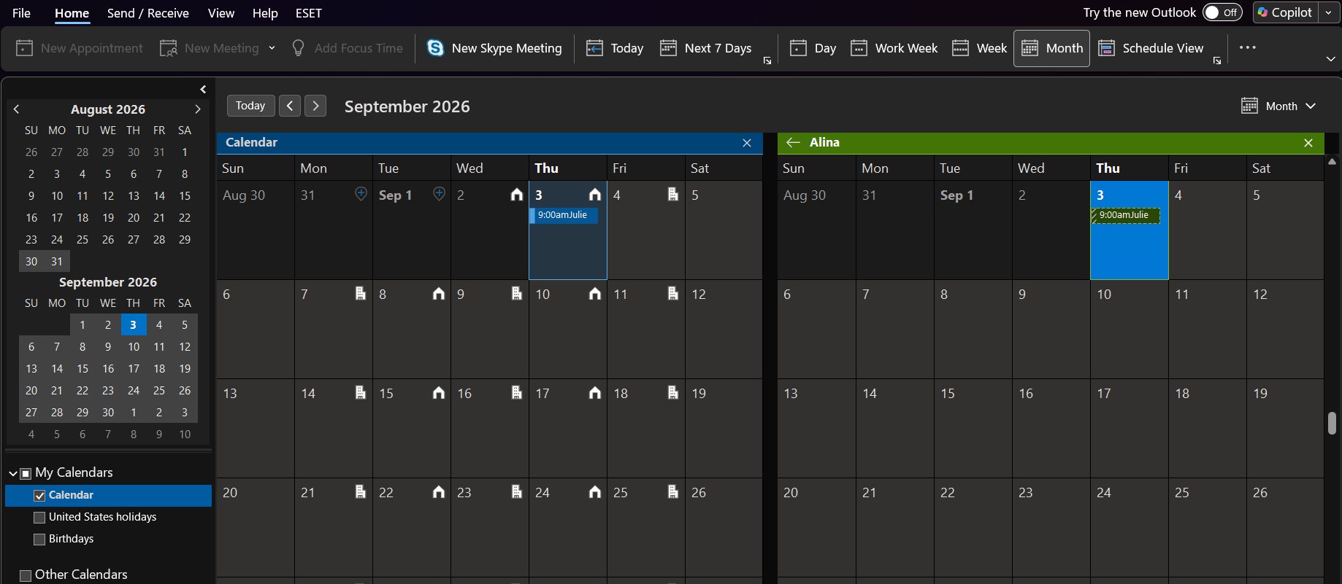Click the ribbon overflow three-dots button

tap(1247, 47)
